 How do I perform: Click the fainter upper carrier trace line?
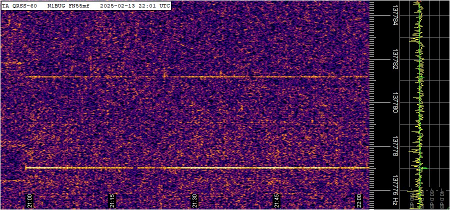click(x=200, y=77)
